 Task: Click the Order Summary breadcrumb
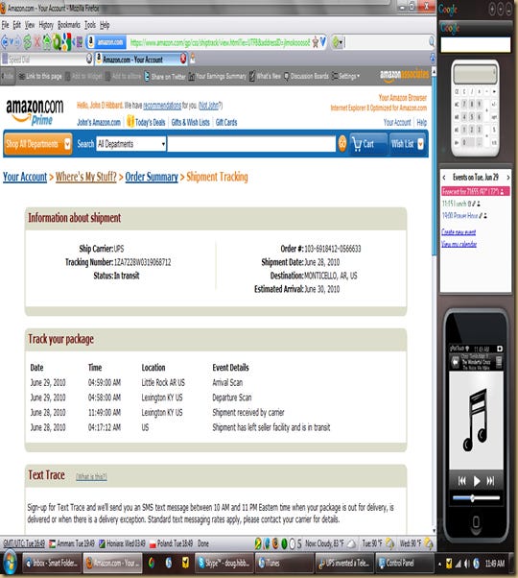coord(152,177)
